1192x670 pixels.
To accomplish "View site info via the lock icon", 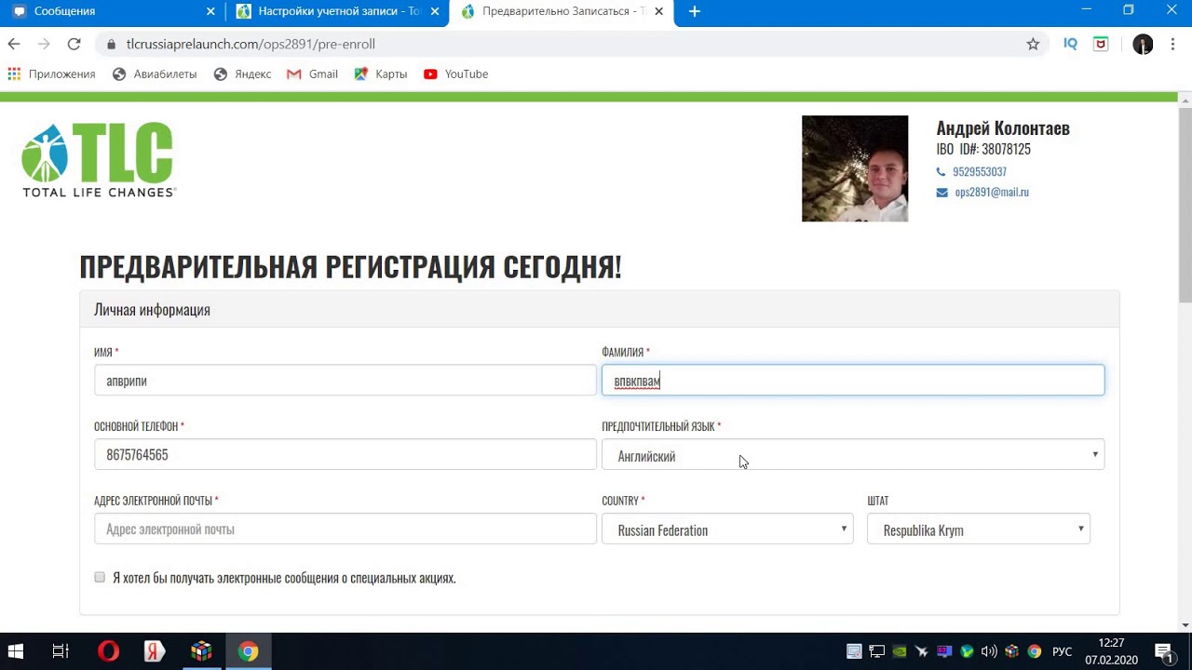I will coord(112,44).
